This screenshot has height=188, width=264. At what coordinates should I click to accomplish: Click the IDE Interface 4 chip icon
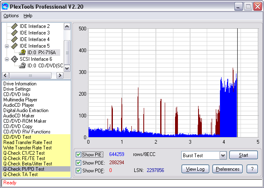point(14,39)
